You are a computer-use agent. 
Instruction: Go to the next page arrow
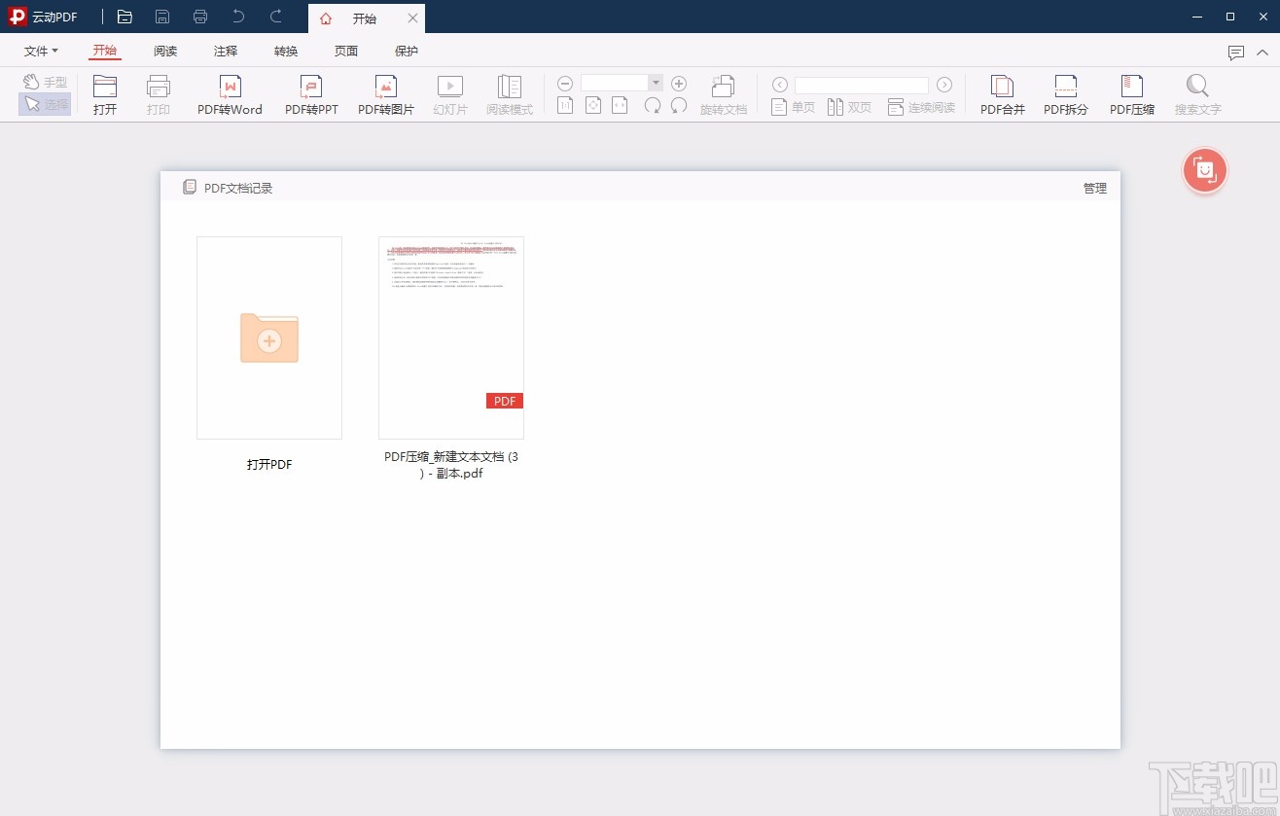click(x=944, y=85)
